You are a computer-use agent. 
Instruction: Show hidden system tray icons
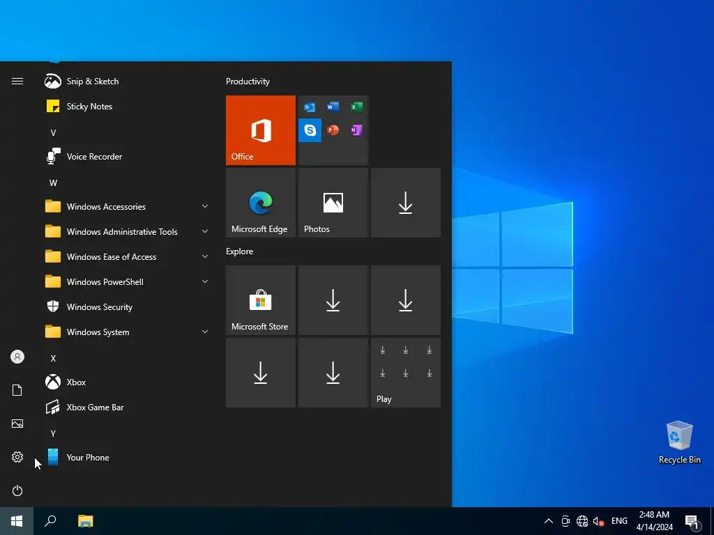[549, 521]
